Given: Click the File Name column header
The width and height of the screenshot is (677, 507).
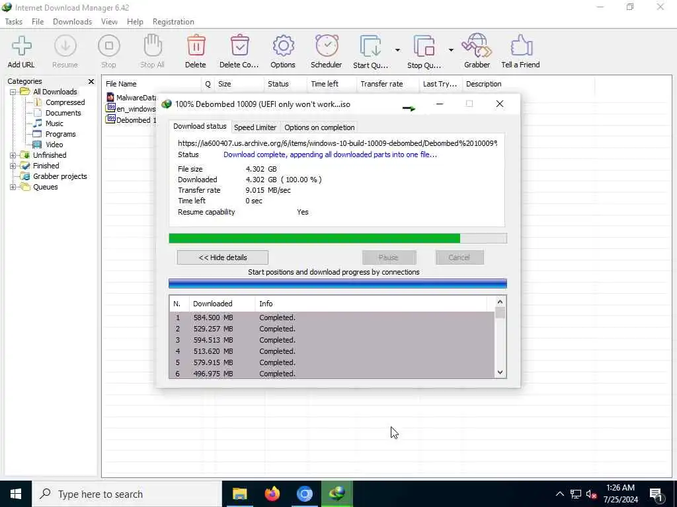Looking at the screenshot, I should point(152,84).
